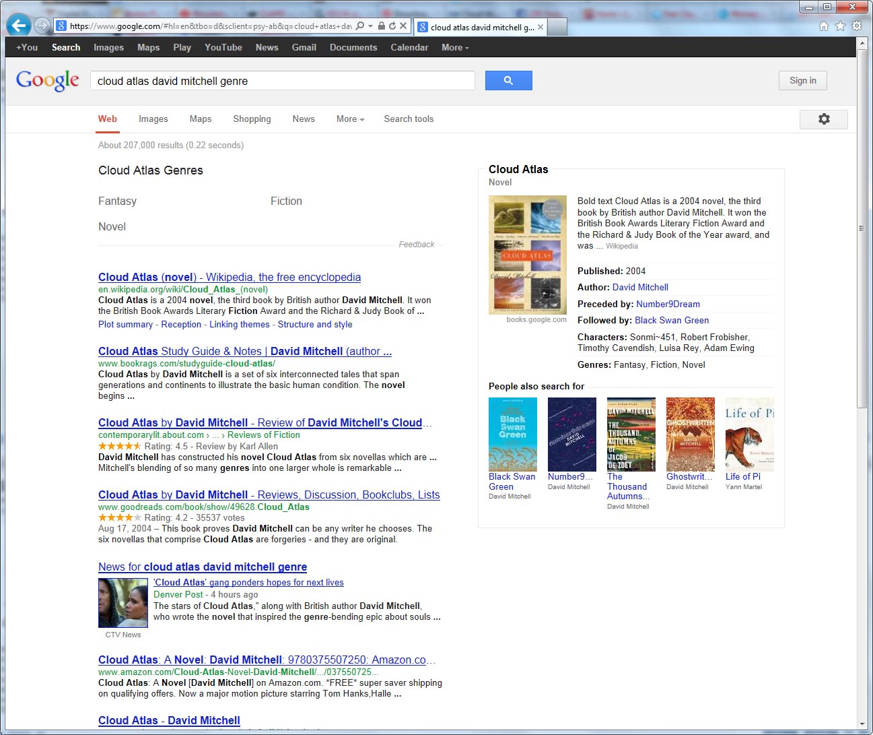Click the David Mitchell author link
This screenshot has width=873, height=735.
(640, 288)
